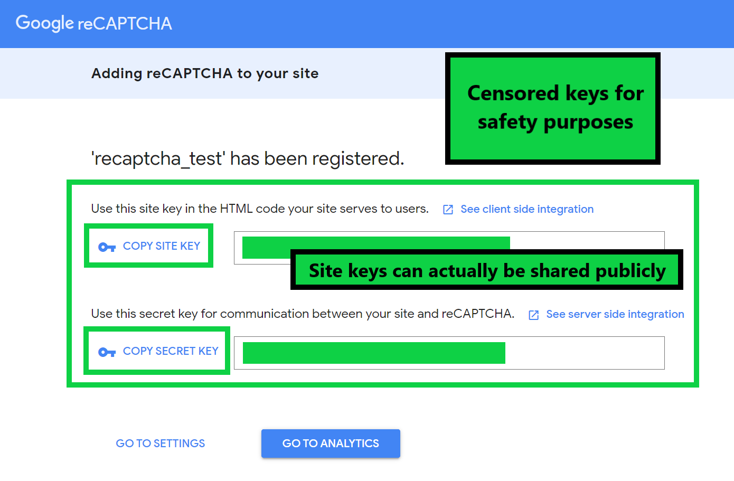The image size is (734, 481).
Task: Open the See server side integration link
Action: (x=615, y=314)
